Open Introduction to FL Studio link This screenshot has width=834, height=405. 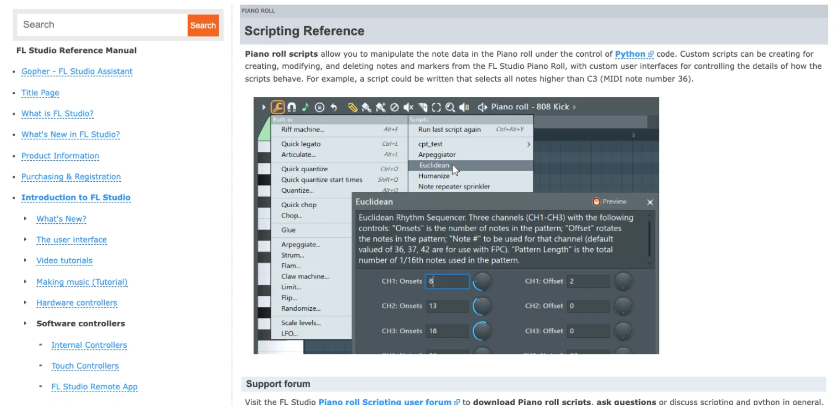coord(76,198)
